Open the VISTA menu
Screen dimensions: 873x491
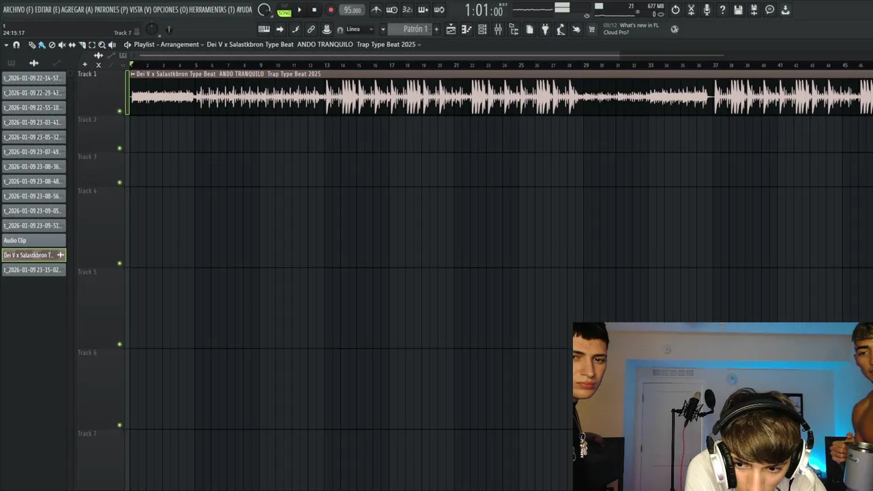(140, 10)
